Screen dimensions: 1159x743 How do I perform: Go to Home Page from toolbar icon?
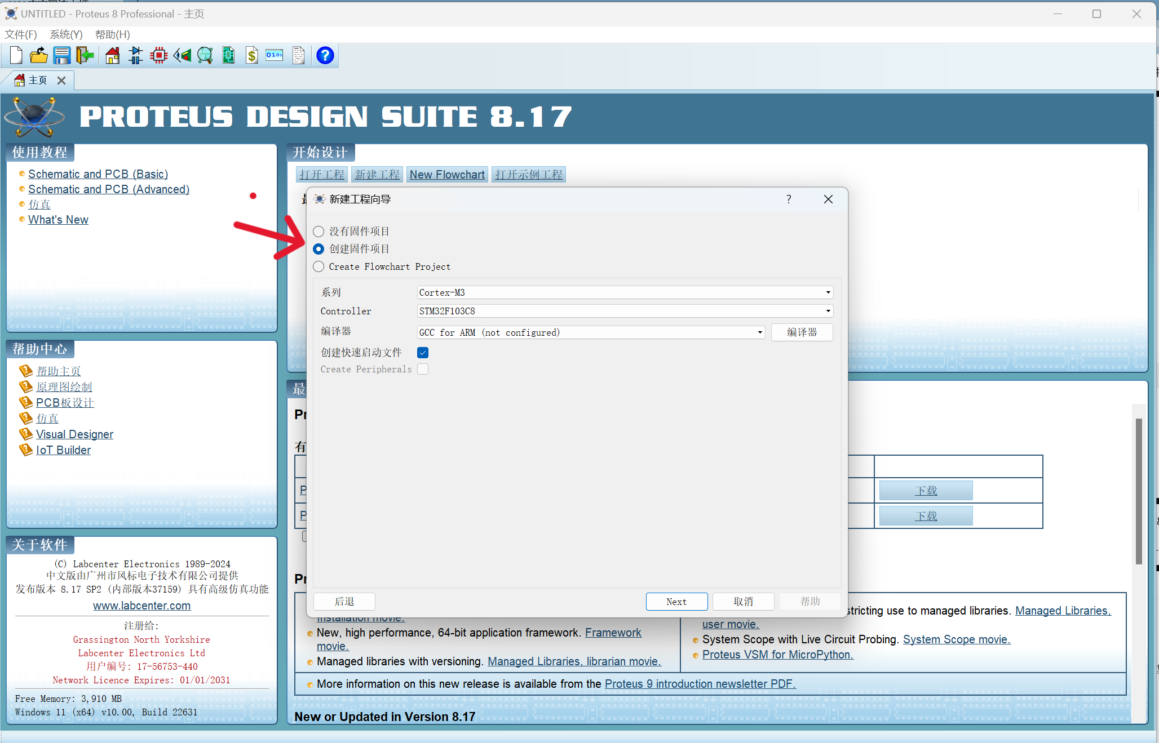pyautogui.click(x=113, y=55)
